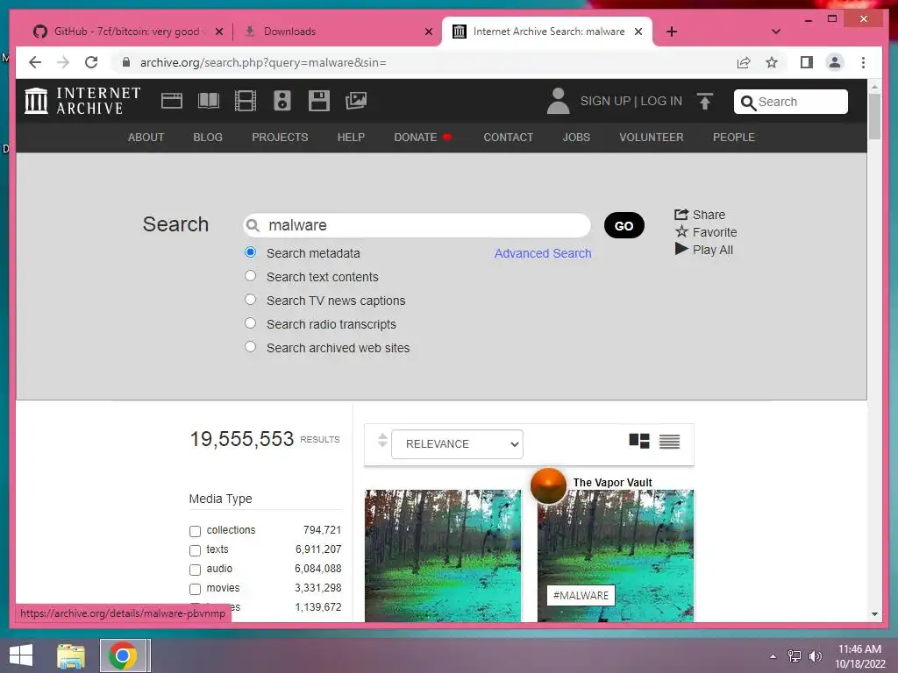Open the Software floppy disk icon
This screenshot has height=673, width=898.
(x=319, y=101)
